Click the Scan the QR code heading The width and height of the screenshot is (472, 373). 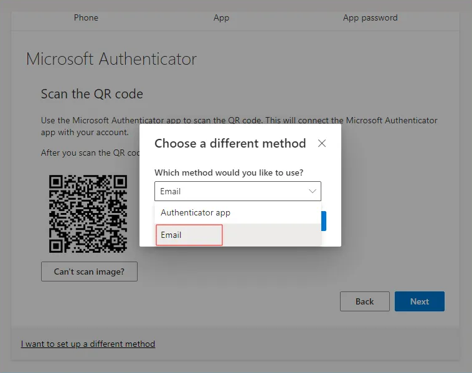92,94
